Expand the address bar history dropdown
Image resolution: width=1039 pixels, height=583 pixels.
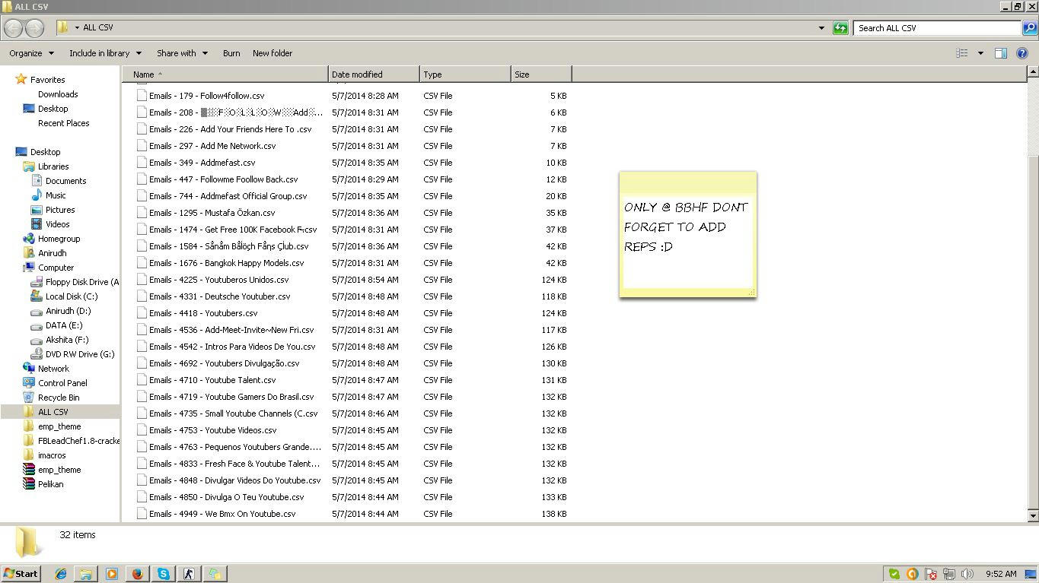coord(821,28)
